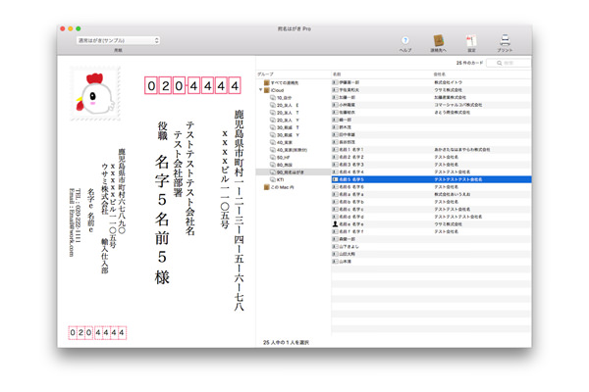Click the silhouette contact icon for 名前e 名字e
The height and width of the screenshot is (392, 589).
click(336, 223)
